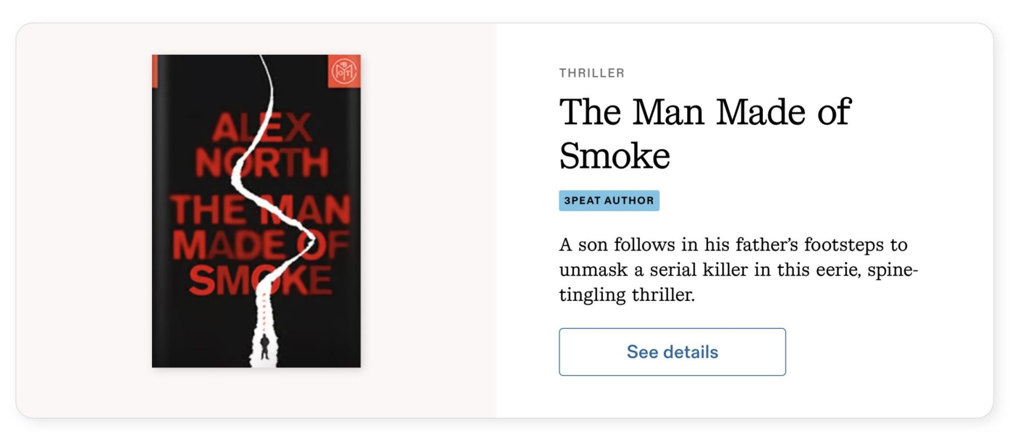Select the THRILLER genre label
The image size is (1017, 439).
coord(591,73)
